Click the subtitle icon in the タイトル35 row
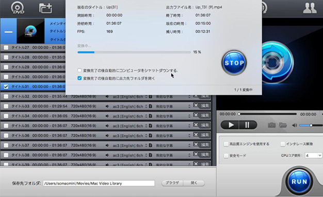The image size is (323, 197). [x=151, y=126]
